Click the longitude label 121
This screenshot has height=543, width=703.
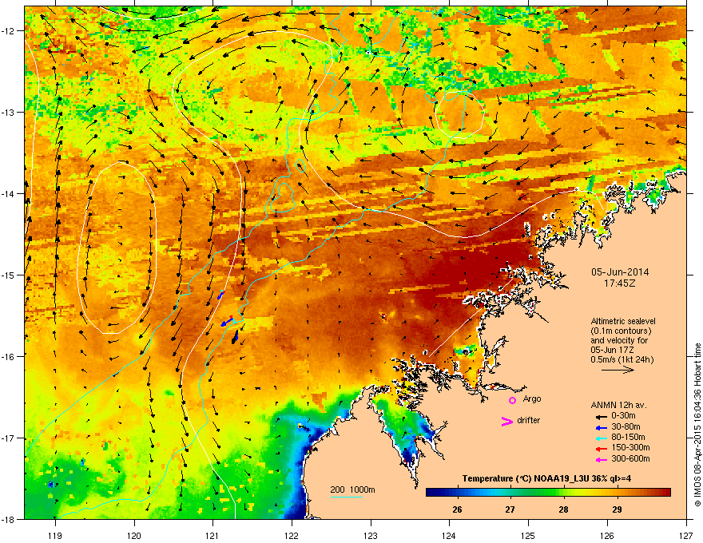coord(212,535)
